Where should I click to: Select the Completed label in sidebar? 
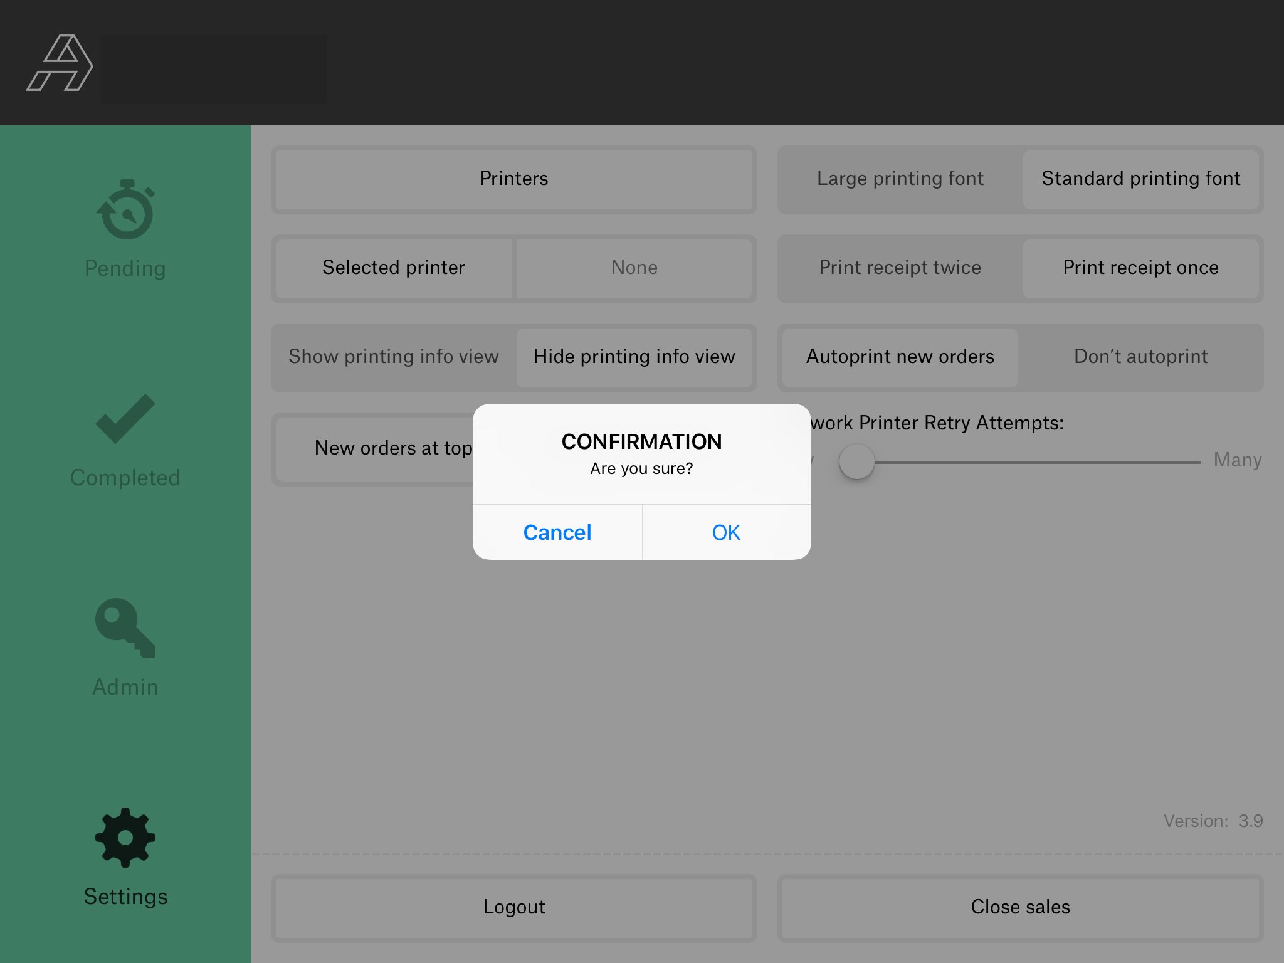pyautogui.click(x=125, y=478)
